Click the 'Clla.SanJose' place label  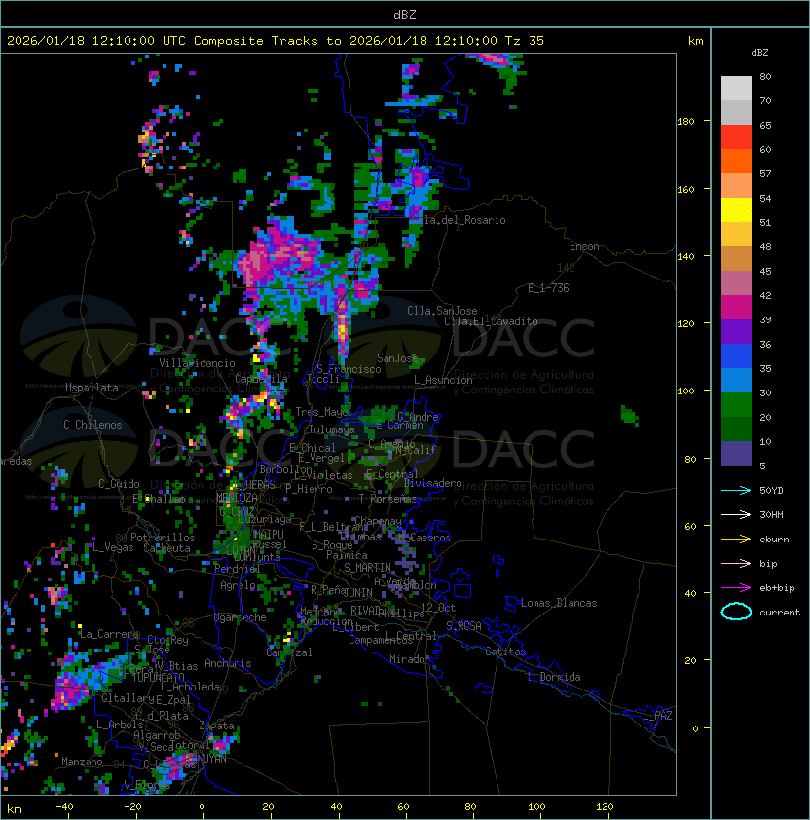pyautogui.click(x=442, y=311)
